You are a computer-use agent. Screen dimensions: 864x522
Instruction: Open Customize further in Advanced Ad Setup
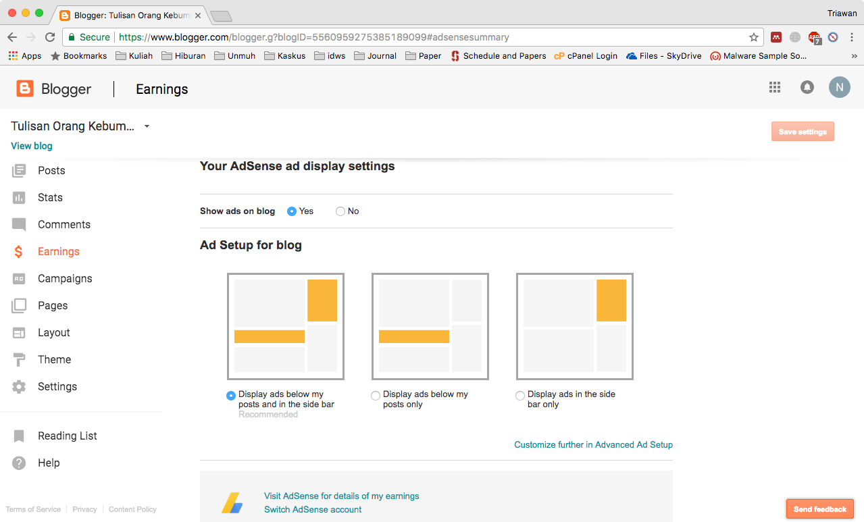pyautogui.click(x=593, y=445)
